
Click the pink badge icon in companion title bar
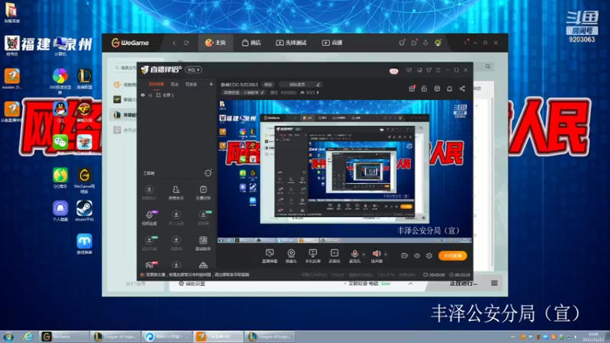393,71
